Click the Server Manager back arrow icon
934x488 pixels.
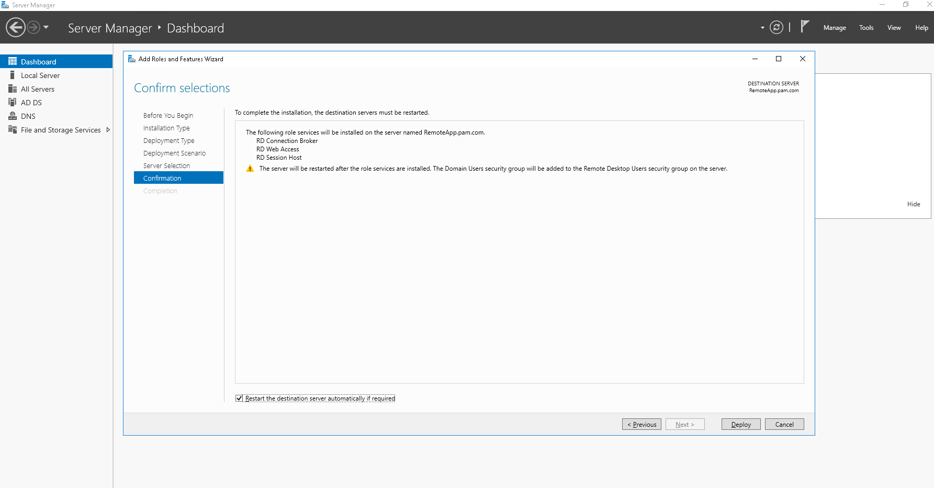coord(16,27)
